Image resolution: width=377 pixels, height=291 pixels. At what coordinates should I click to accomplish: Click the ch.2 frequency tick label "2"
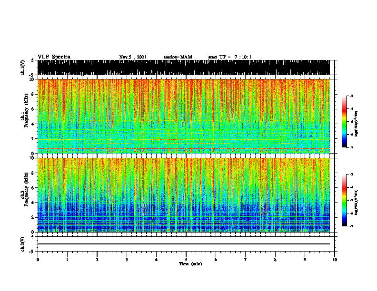tap(33, 217)
